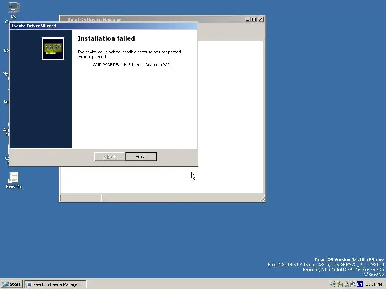The width and height of the screenshot is (386, 289).
Task: Click the unexpected error message text
Action: coord(129,54)
